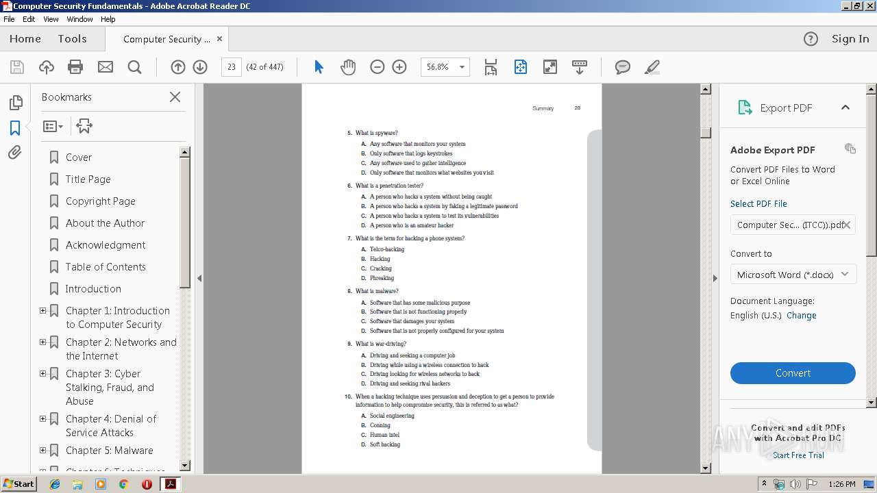Viewport: 877px width, 493px height.
Task: Switch to the Tools tab
Action: 72,39
